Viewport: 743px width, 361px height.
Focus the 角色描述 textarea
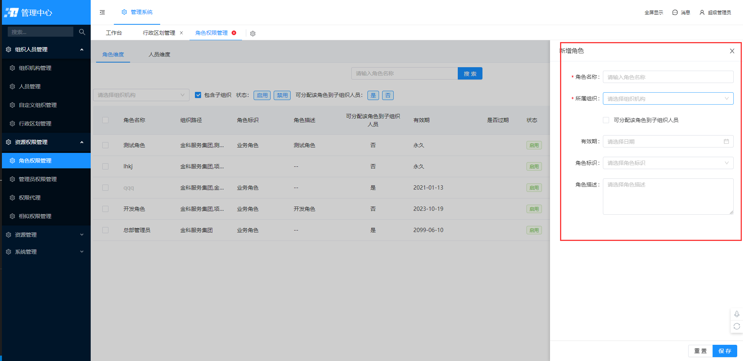point(668,197)
